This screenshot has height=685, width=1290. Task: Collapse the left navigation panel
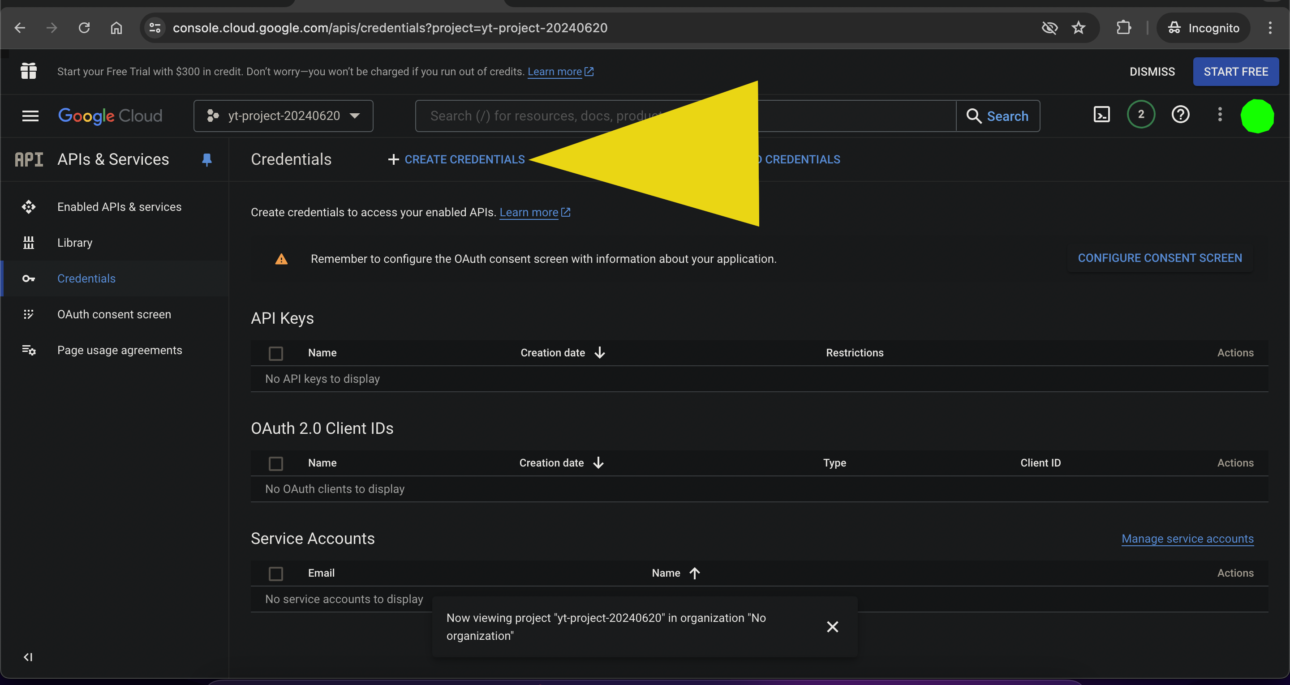[x=28, y=657]
